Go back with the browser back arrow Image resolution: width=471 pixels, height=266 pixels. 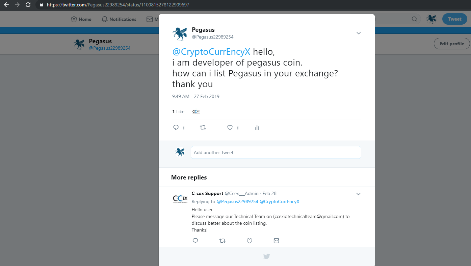tap(6, 5)
